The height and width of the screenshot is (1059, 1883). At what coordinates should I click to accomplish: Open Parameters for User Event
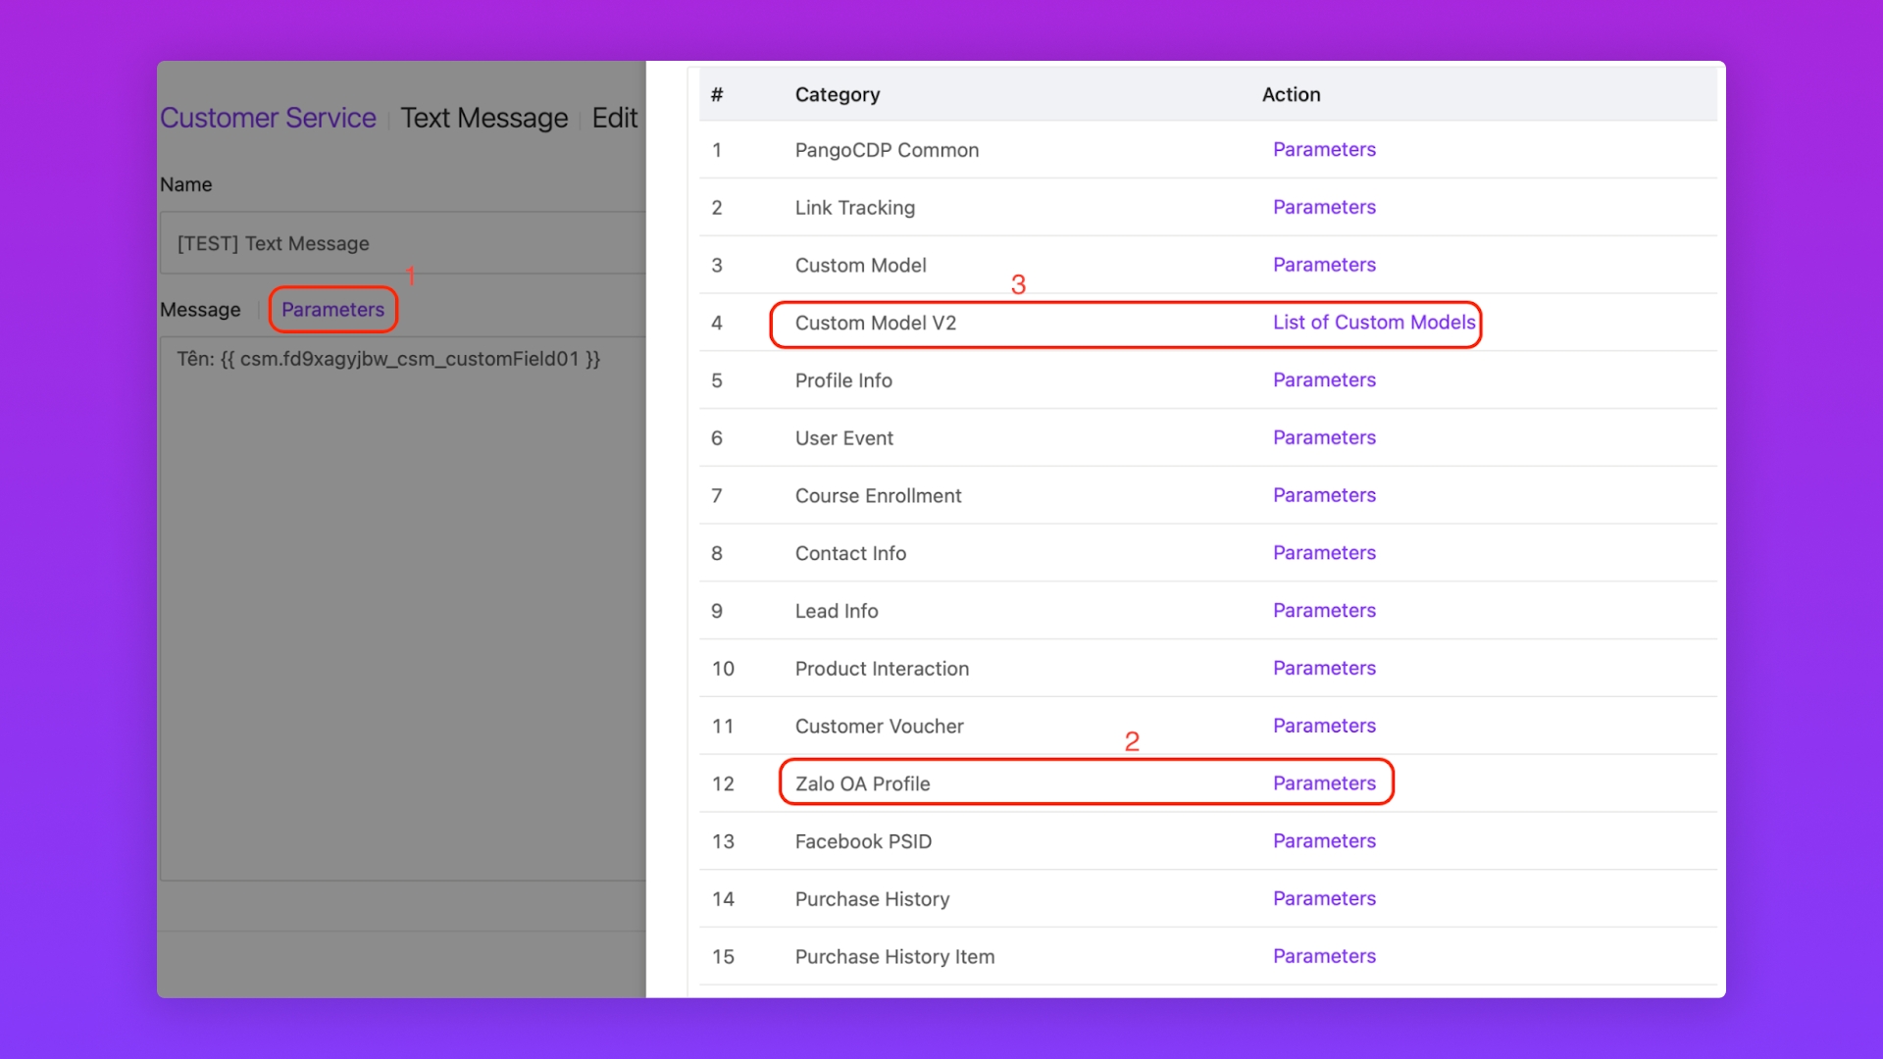click(1324, 438)
